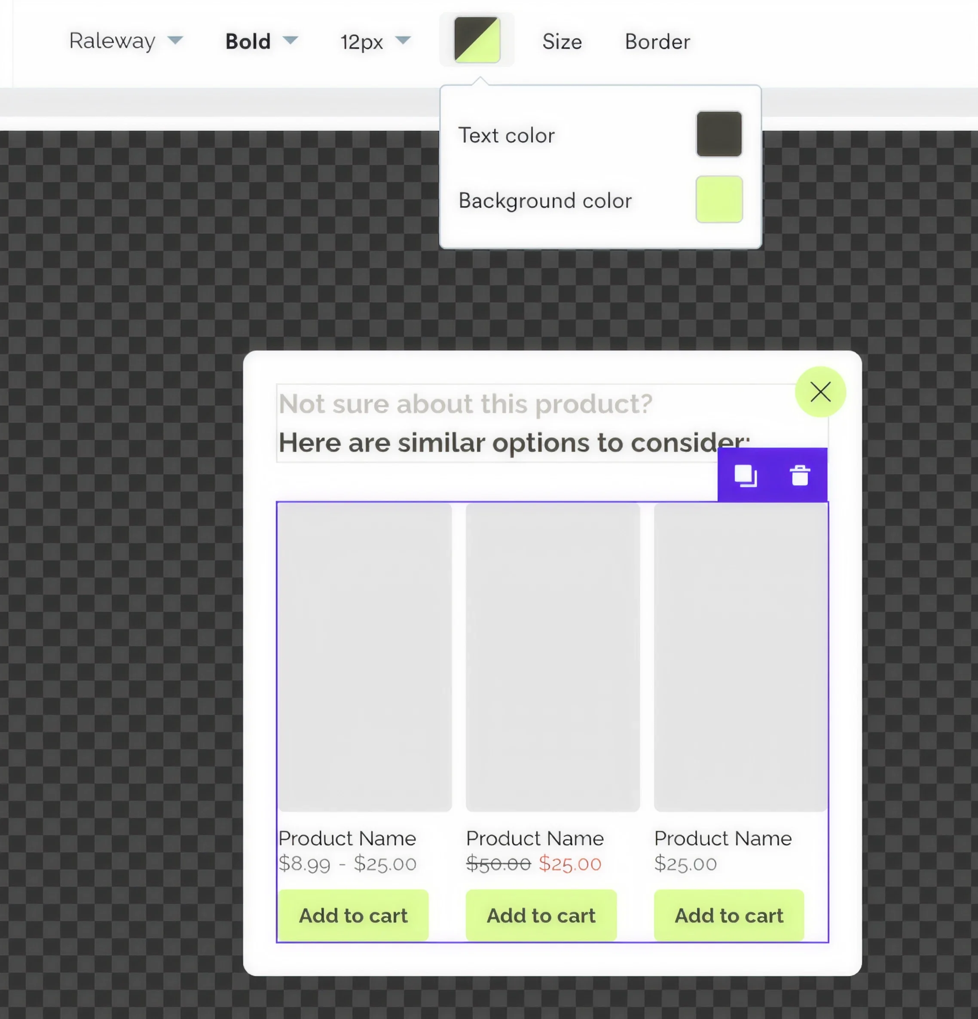
Task: Pick a new Background color swatch
Action: [x=719, y=200]
